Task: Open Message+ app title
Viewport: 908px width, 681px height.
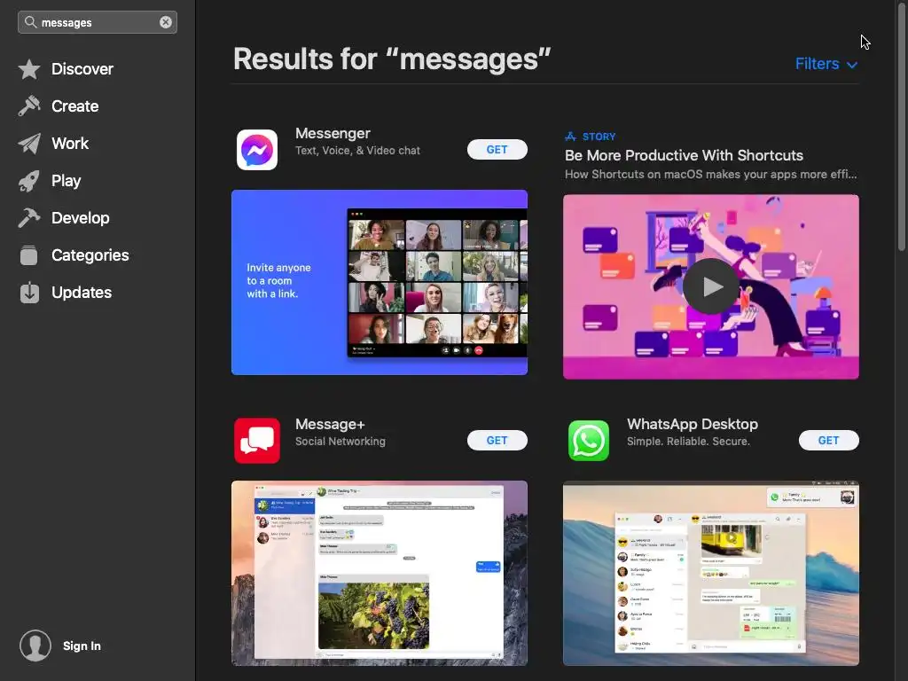Action: tap(330, 424)
